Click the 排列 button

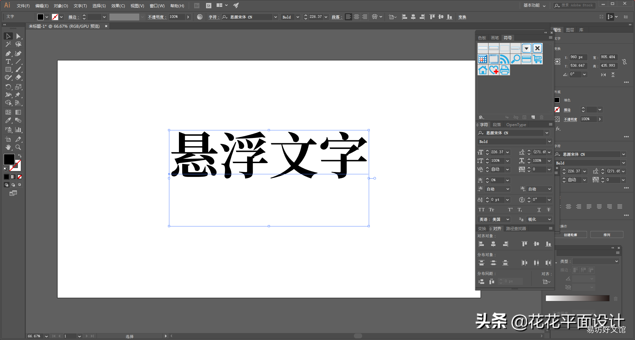[x=607, y=235]
